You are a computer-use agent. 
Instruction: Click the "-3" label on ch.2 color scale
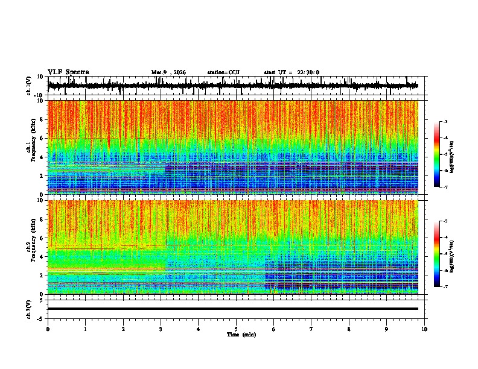(445, 221)
